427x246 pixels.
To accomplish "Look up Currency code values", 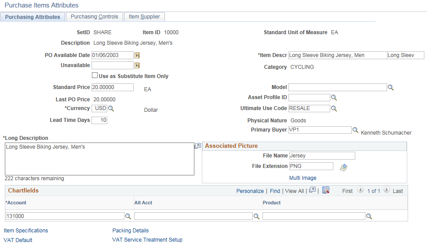I will pyautogui.click(x=111, y=109).
